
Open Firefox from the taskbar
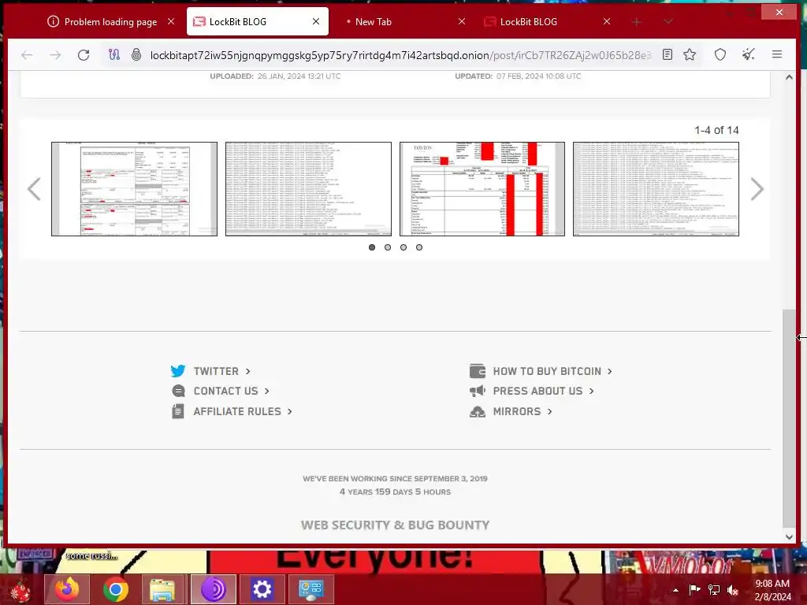click(68, 589)
